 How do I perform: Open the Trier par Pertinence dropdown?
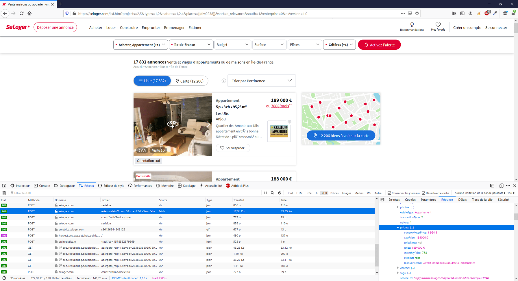(x=262, y=81)
